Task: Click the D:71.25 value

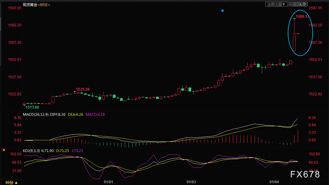Action: click(62, 151)
